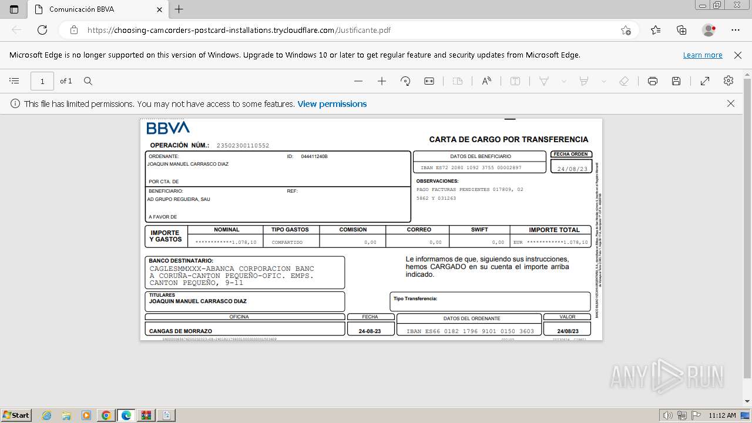Select the Draw pen tool
Viewport: 752px width, 423px height.
pyautogui.click(x=544, y=81)
